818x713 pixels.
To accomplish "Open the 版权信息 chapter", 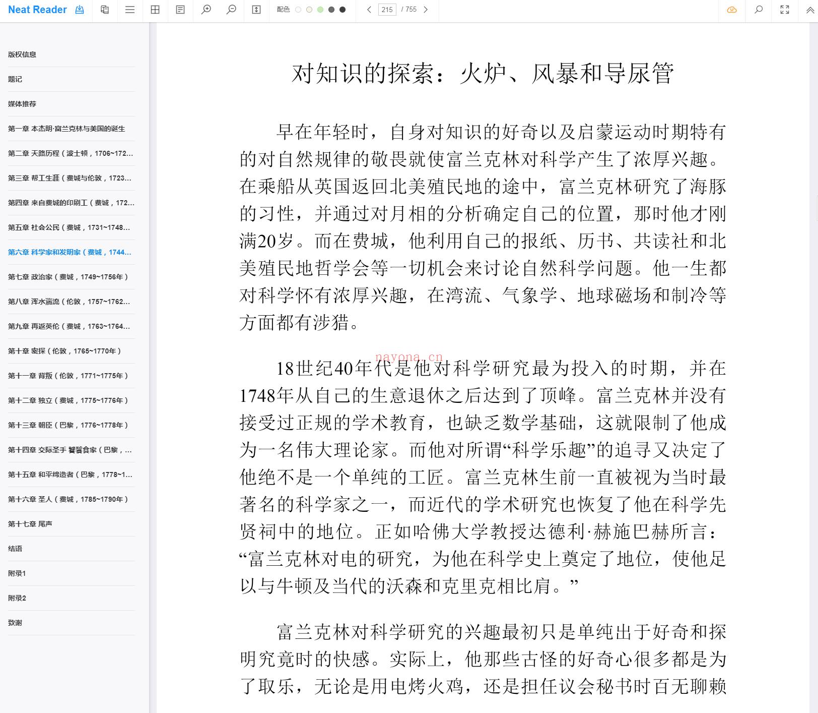I will click(x=72, y=54).
